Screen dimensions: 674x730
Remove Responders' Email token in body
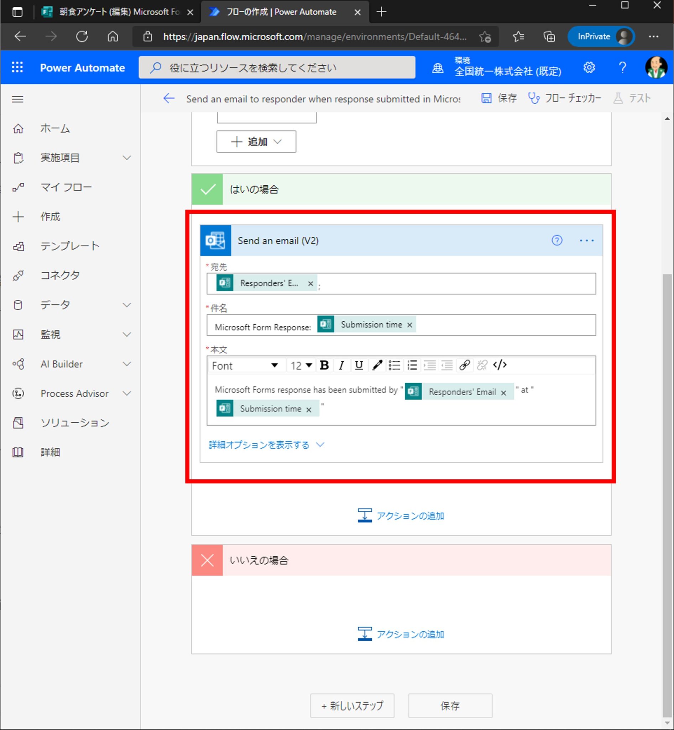click(503, 392)
